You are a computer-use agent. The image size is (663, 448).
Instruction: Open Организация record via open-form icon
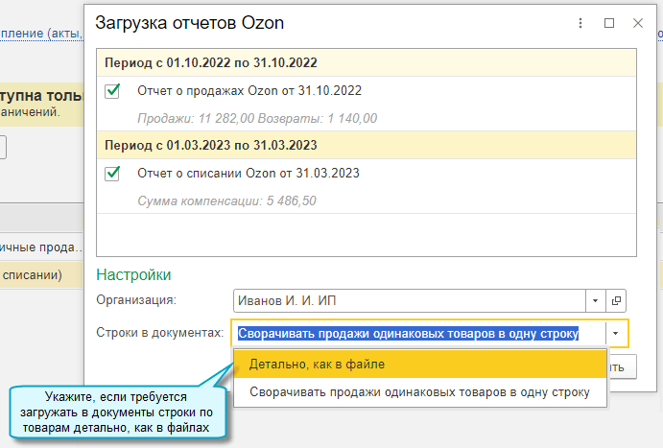point(616,300)
